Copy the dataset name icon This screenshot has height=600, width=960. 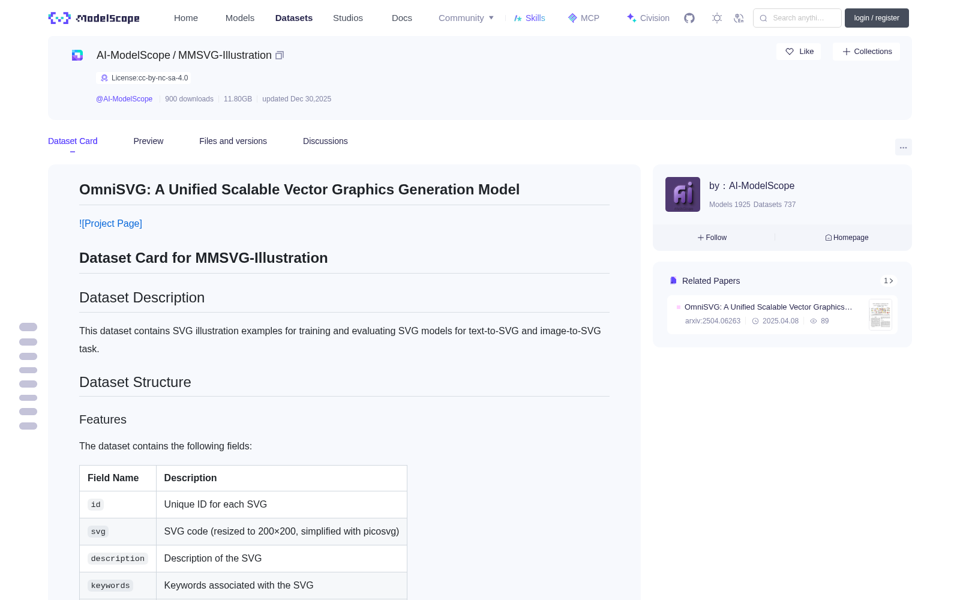click(280, 55)
